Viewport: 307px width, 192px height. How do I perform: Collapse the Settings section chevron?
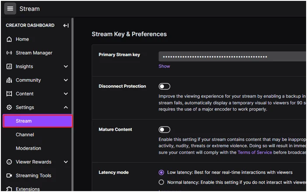pyautogui.click(x=66, y=107)
